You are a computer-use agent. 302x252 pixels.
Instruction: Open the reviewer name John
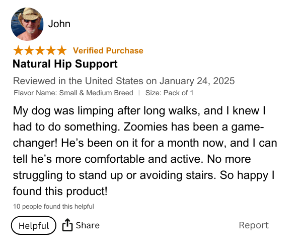click(x=59, y=24)
